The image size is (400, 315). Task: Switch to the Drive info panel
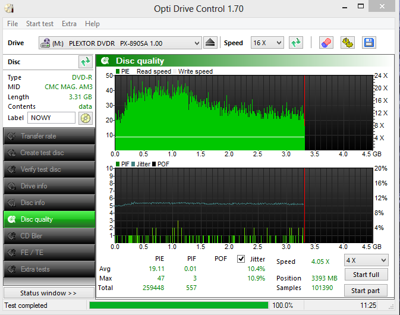pyautogui.click(x=49, y=186)
